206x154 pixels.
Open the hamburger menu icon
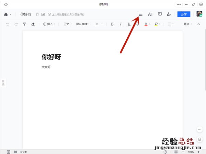coord(140,14)
